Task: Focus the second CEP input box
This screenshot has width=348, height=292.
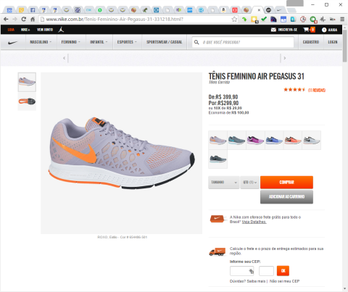Action: 266,271
